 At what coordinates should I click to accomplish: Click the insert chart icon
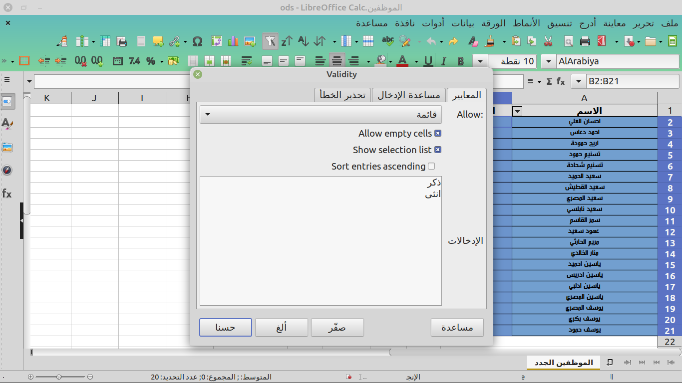233,41
